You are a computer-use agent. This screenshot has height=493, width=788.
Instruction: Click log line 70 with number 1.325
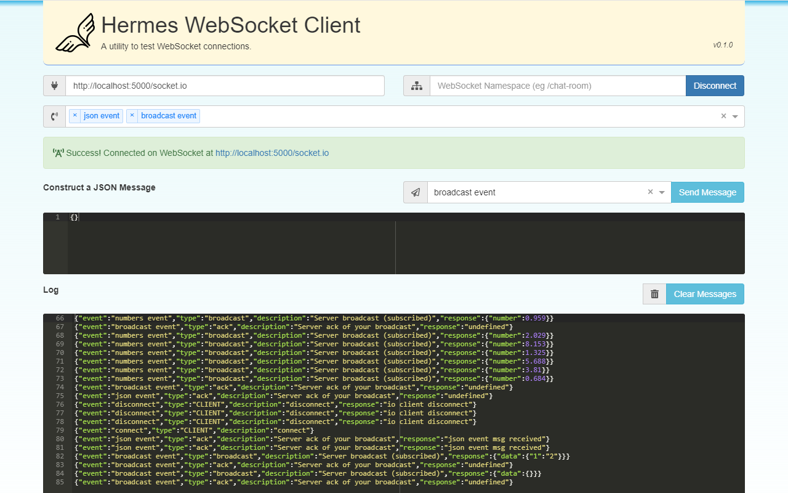[x=314, y=352]
